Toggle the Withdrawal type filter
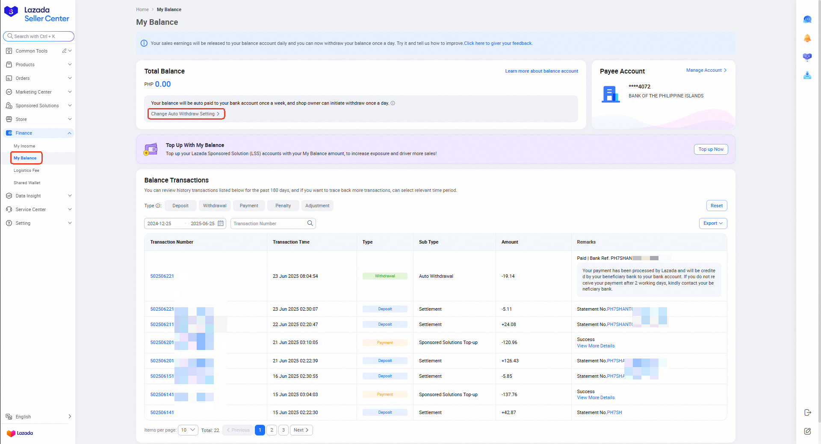This screenshot has height=444, width=821. (215, 206)
